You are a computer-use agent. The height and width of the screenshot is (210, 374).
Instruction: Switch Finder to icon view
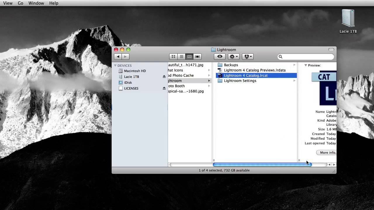coord(173,57)
